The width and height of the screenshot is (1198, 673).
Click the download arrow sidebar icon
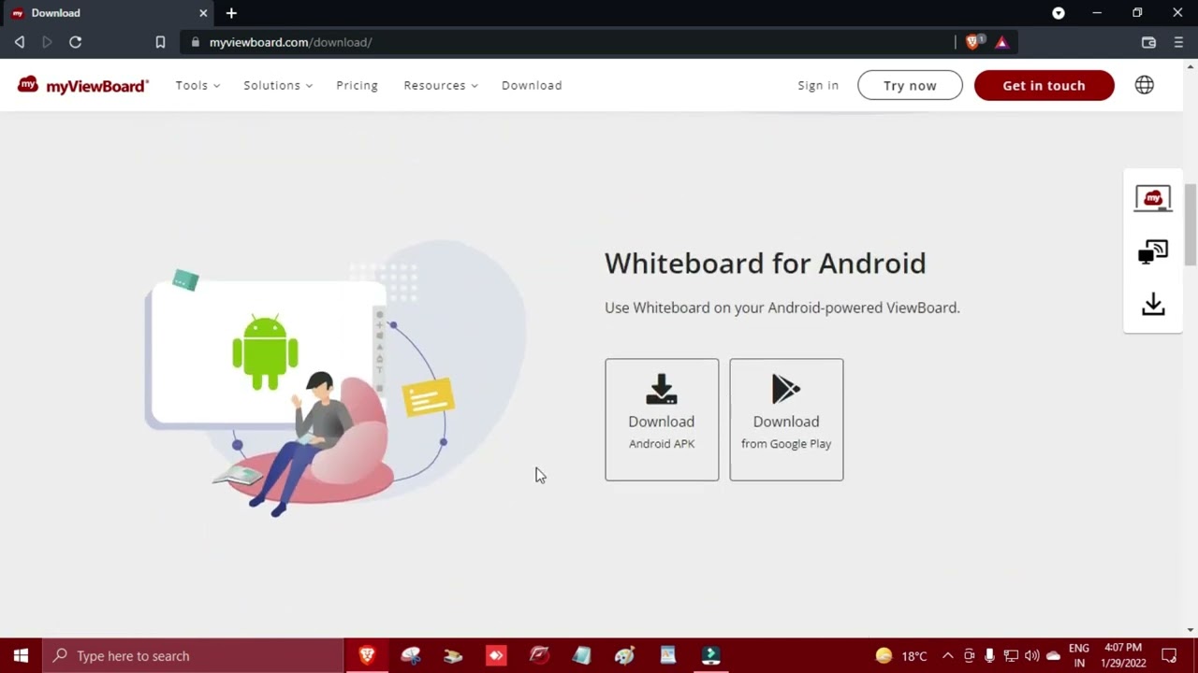[x=1153, y=304]
